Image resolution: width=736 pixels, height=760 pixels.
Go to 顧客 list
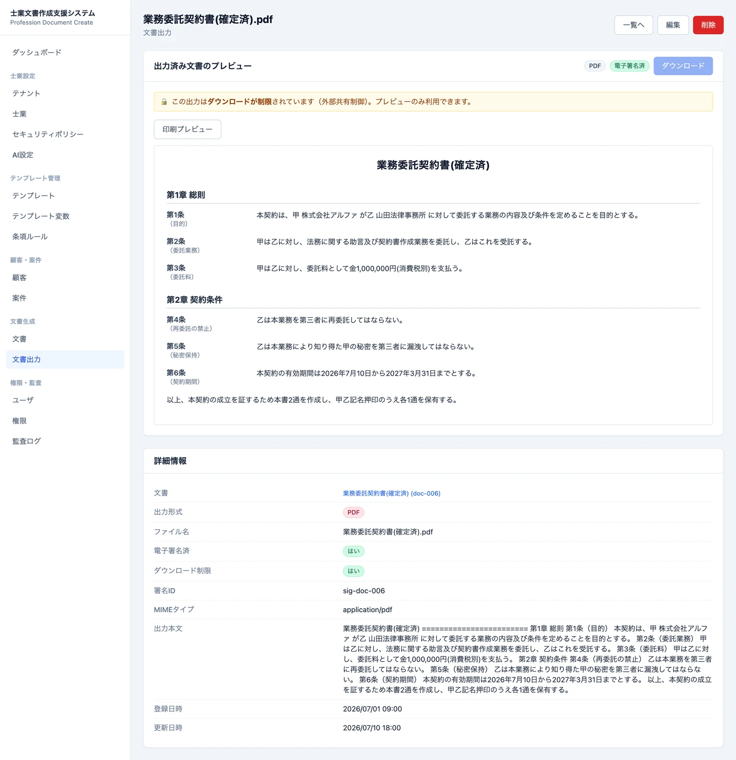point(65,278)
